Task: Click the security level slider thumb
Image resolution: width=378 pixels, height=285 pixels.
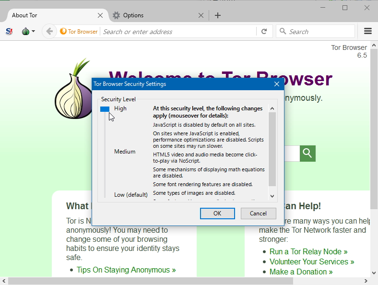Action: pos(105,109)
